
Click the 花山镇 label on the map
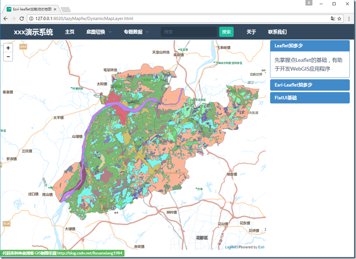click(223, 224)
